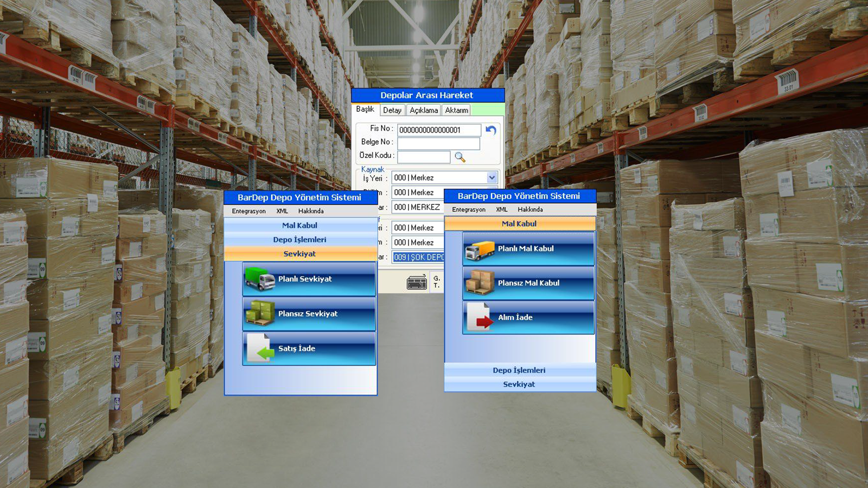
Task: Expand Depo İşlemleri section in right BarDep window
Action: click(x=520, y=370)
